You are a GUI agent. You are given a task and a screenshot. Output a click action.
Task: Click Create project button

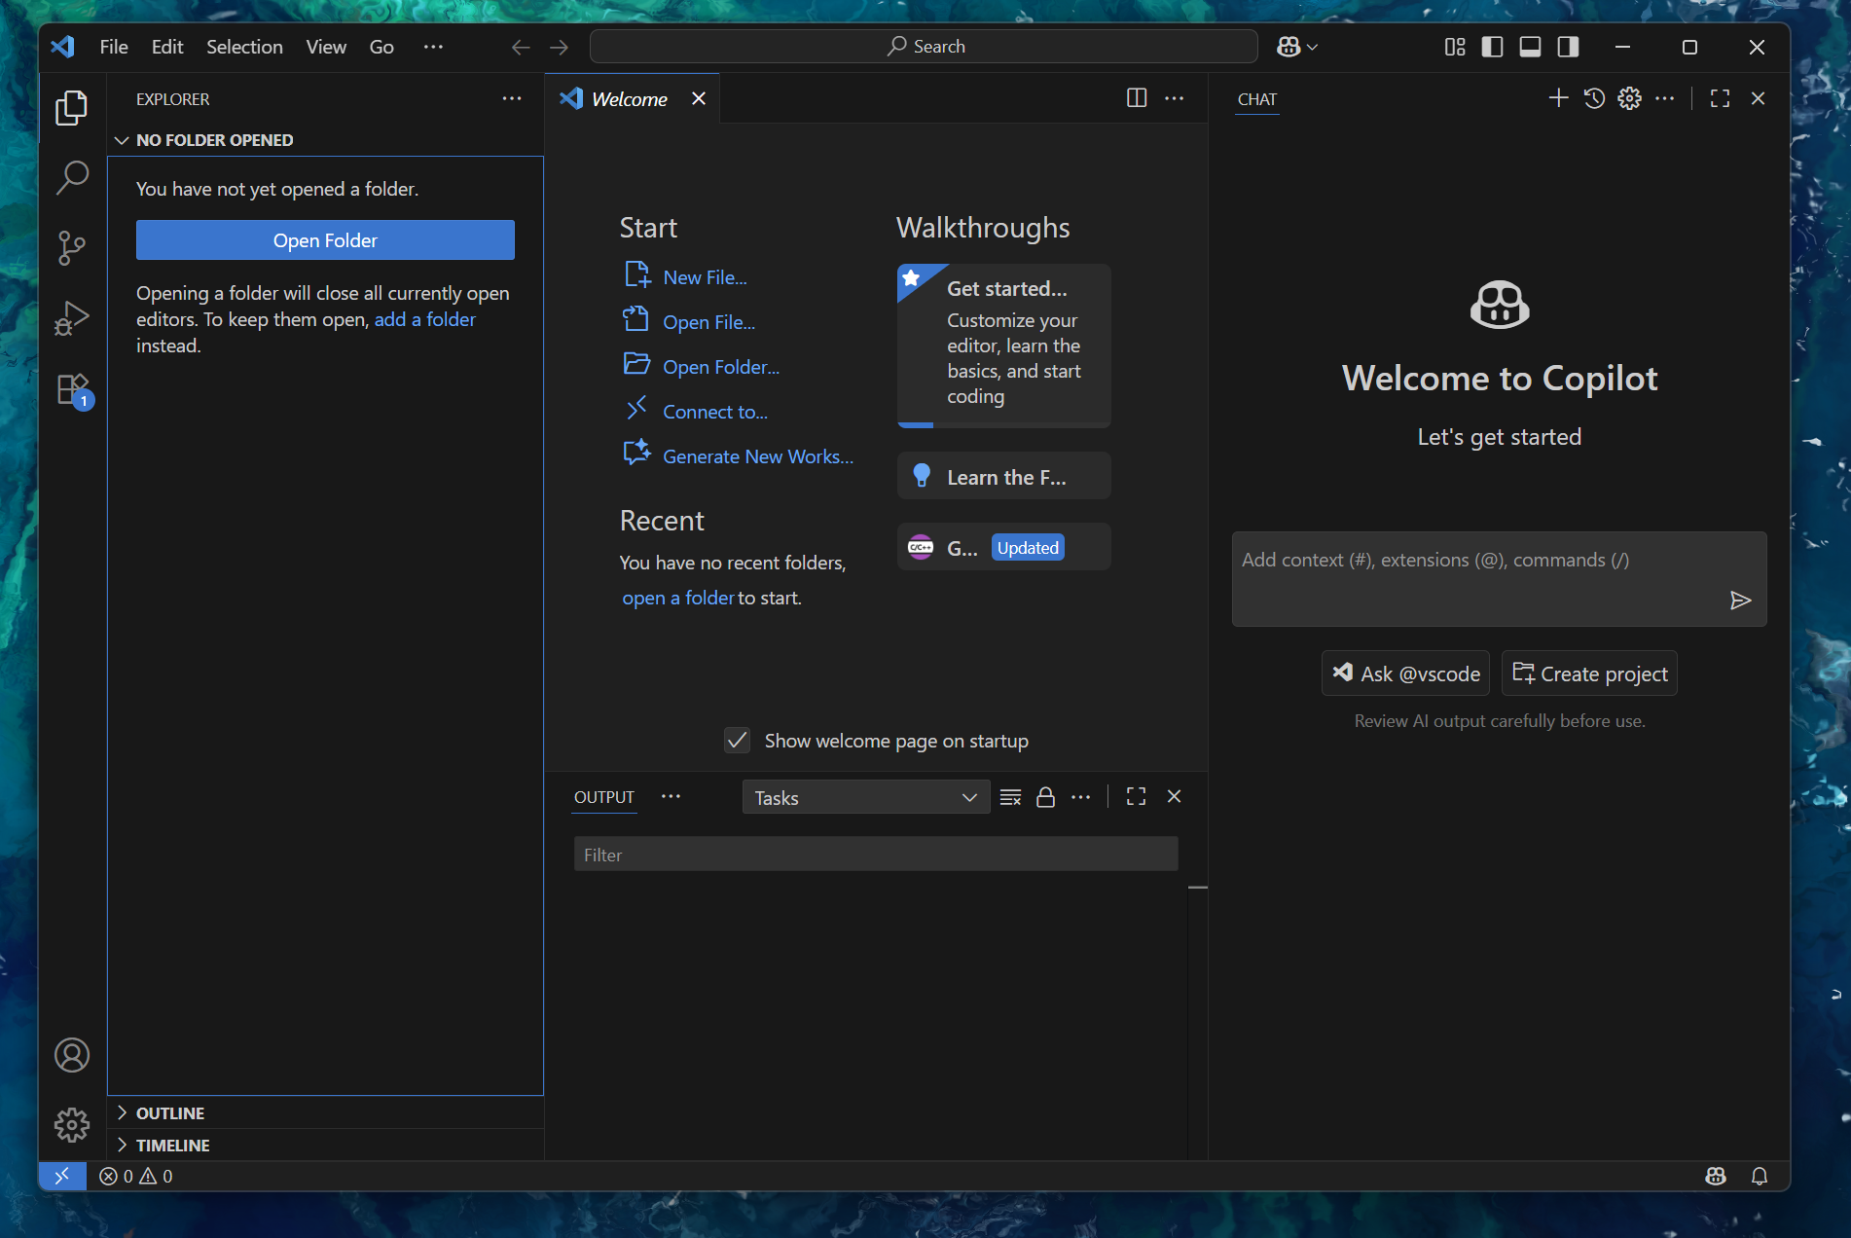(x=1589, y=674)
